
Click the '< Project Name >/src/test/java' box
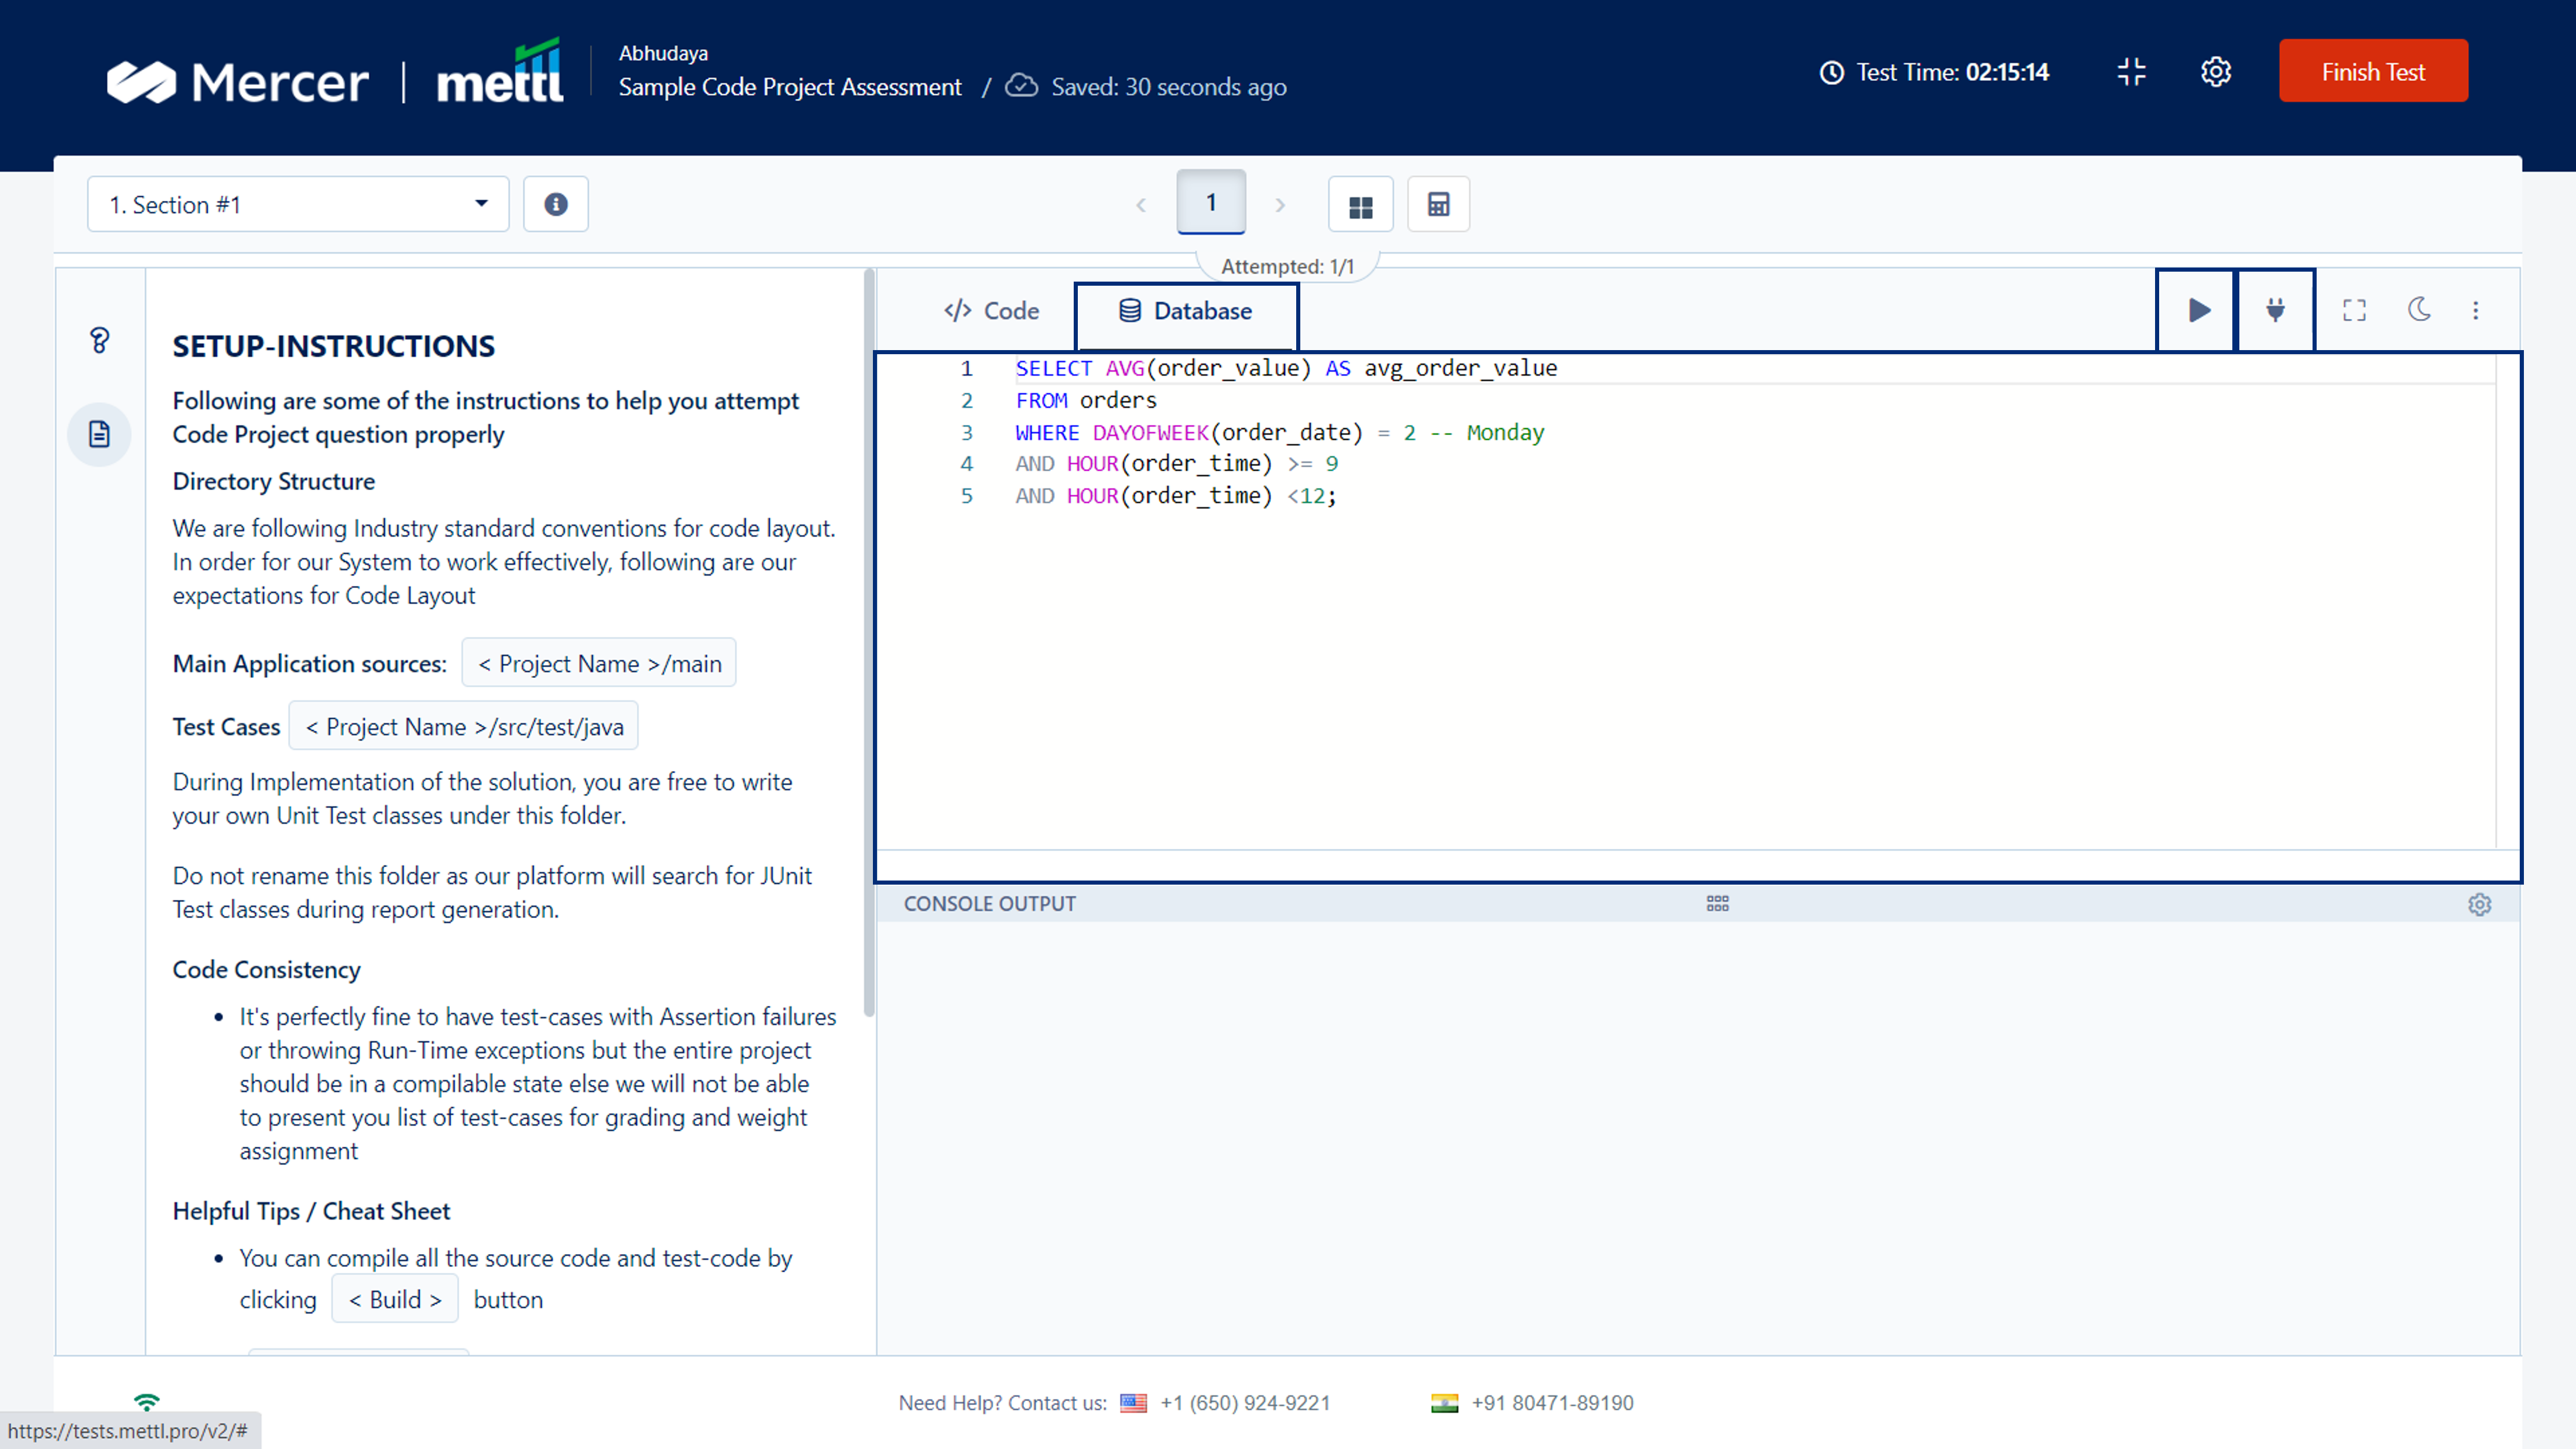click(x=463, y=726)
